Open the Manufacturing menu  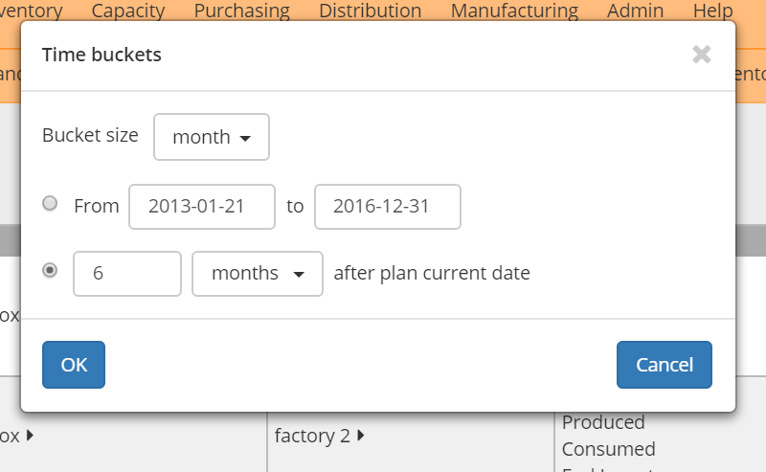514,11
